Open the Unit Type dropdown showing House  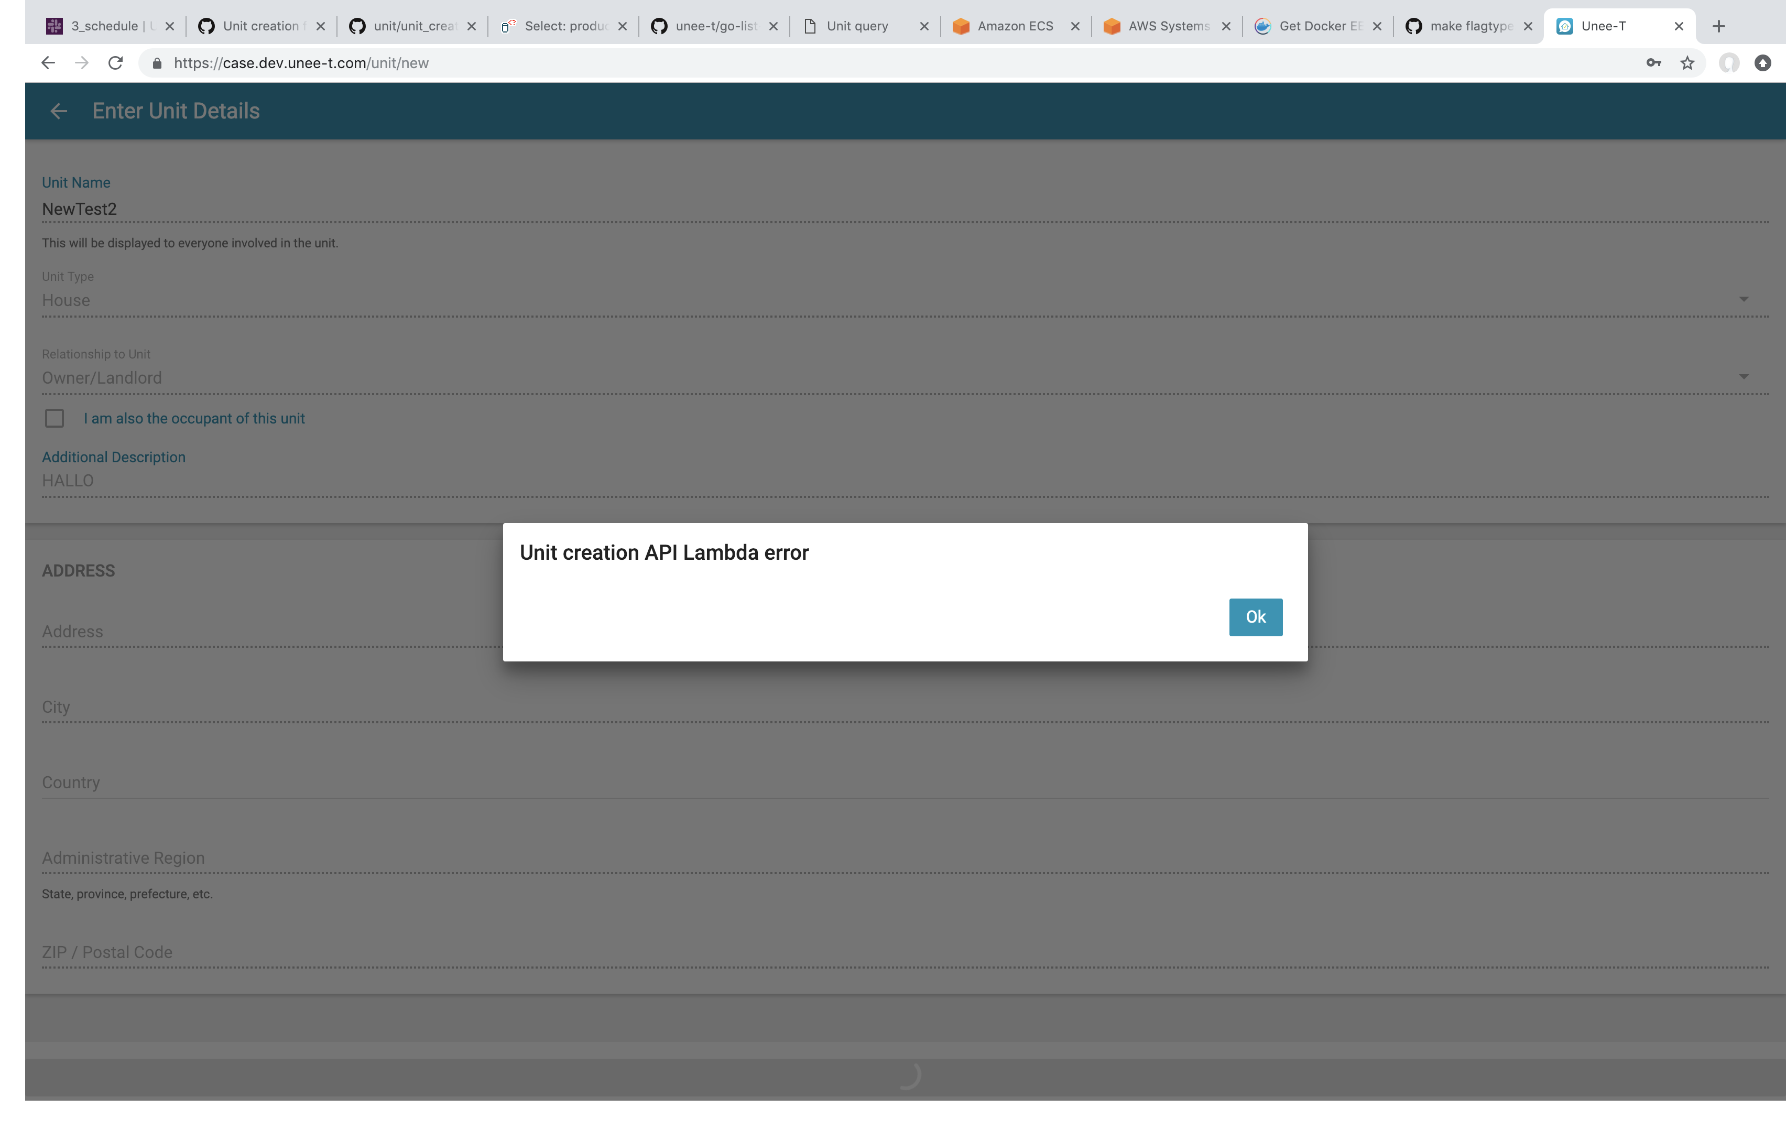point(1745,300)
